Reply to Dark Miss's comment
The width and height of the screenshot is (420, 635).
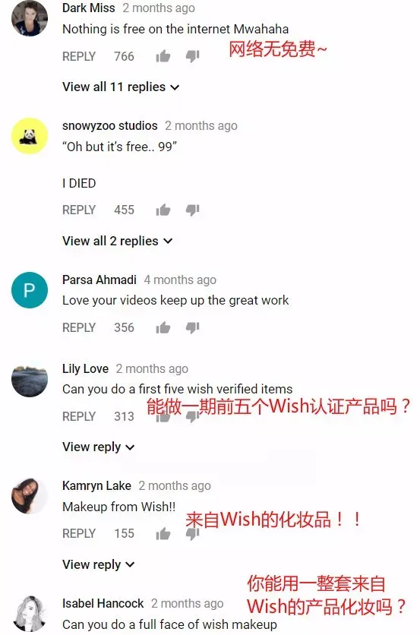(79, 56)
